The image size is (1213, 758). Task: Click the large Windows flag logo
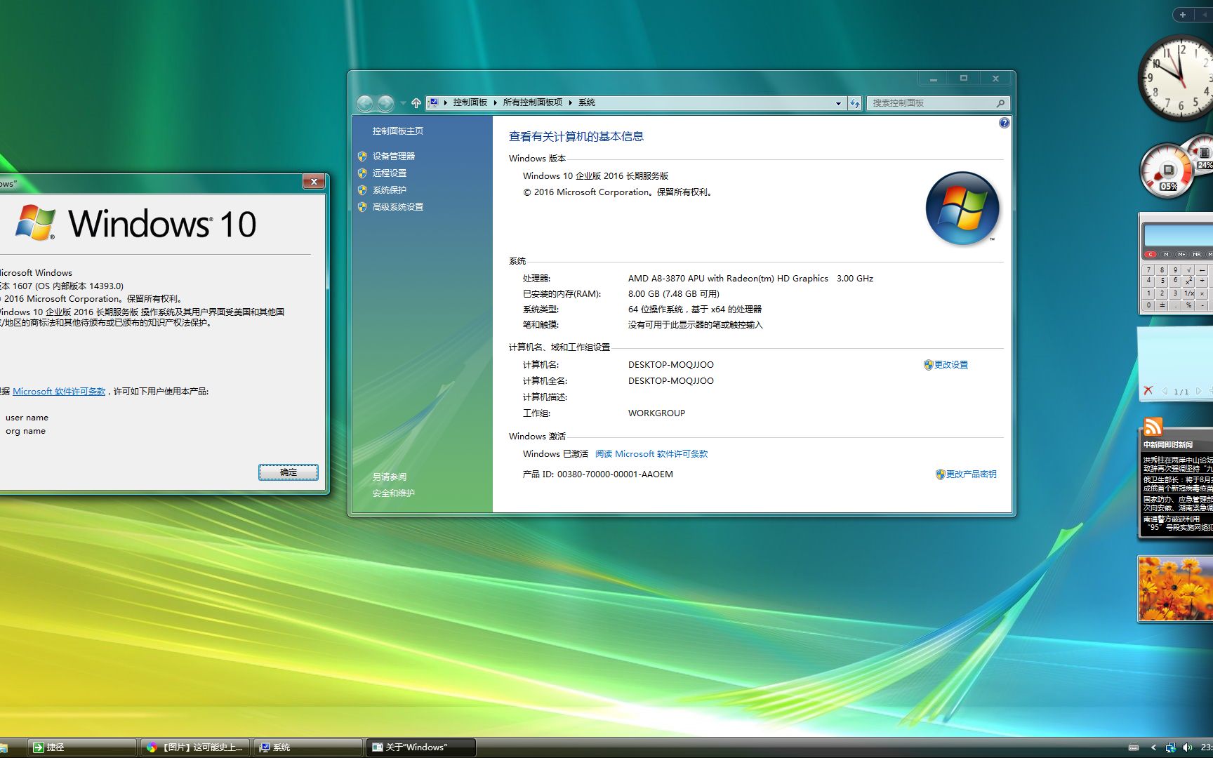[962, 208]
